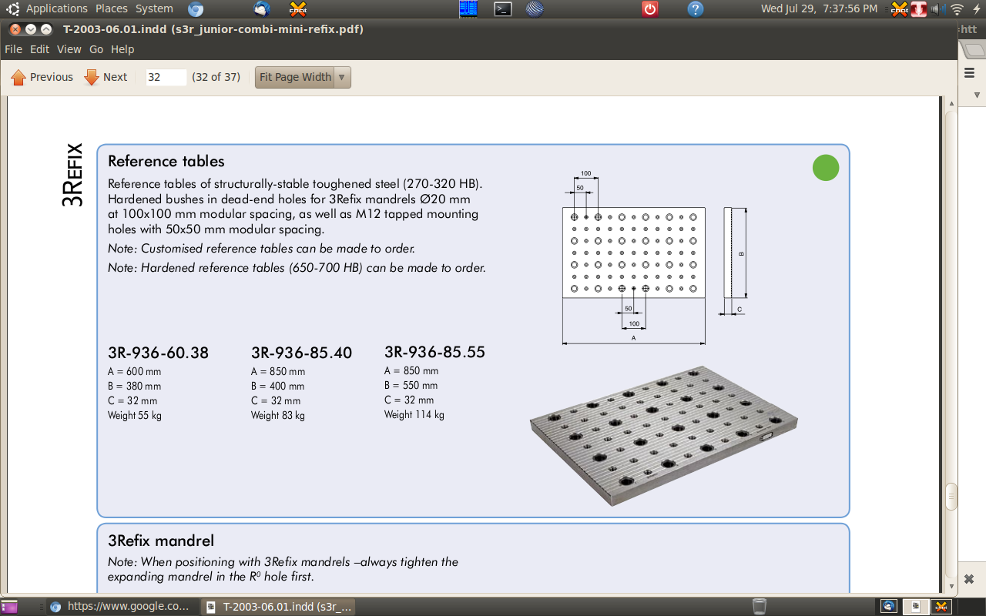
Task: Click the red I tray icon
Action: click(x=918, y=9)
